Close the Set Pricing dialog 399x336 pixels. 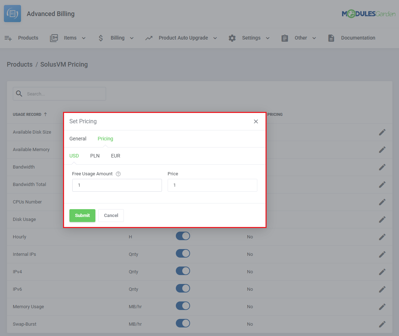pos(256,122)
